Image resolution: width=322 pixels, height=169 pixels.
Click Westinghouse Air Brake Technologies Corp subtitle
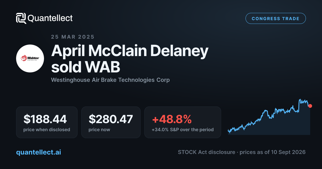[110, 80]
